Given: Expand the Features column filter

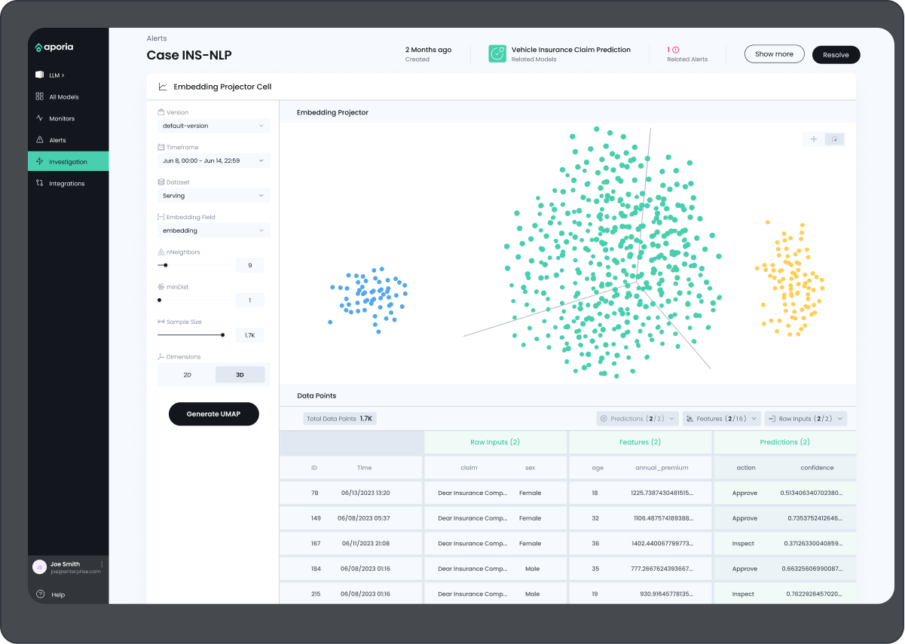Looking at the screenshot, I should [x=721, y=419].
